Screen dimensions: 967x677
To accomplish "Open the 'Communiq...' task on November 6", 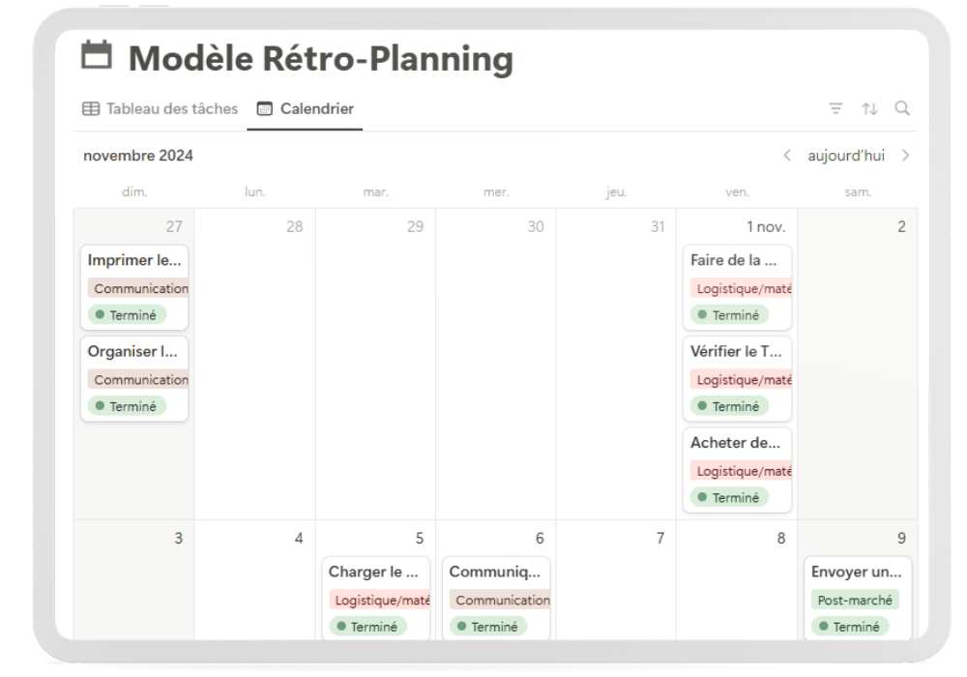I will (x=496, y=598).
